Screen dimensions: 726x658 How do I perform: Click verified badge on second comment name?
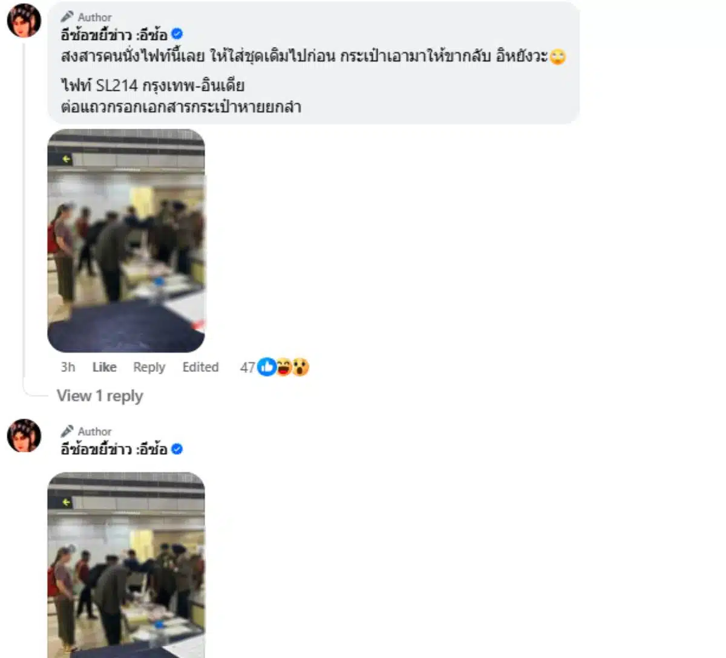tap(177, 449)
